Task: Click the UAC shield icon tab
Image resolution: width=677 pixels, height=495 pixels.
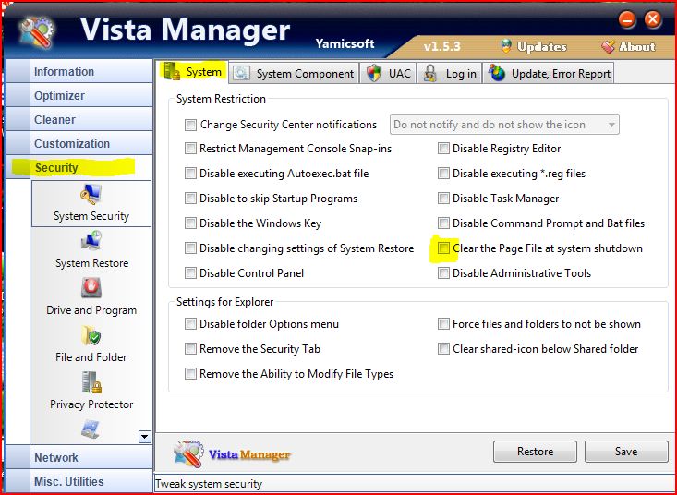Action: tap(374, 73)
